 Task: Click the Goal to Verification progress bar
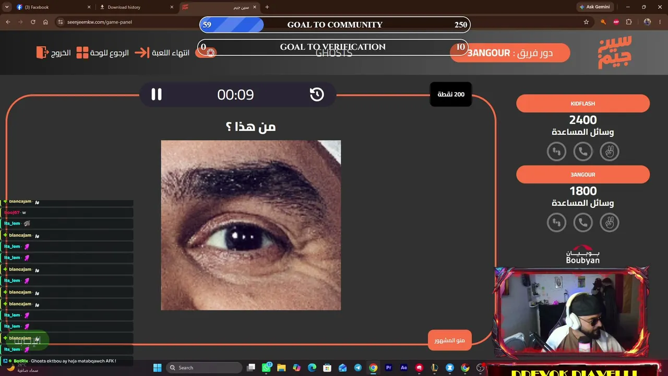(x=333, y=47)
